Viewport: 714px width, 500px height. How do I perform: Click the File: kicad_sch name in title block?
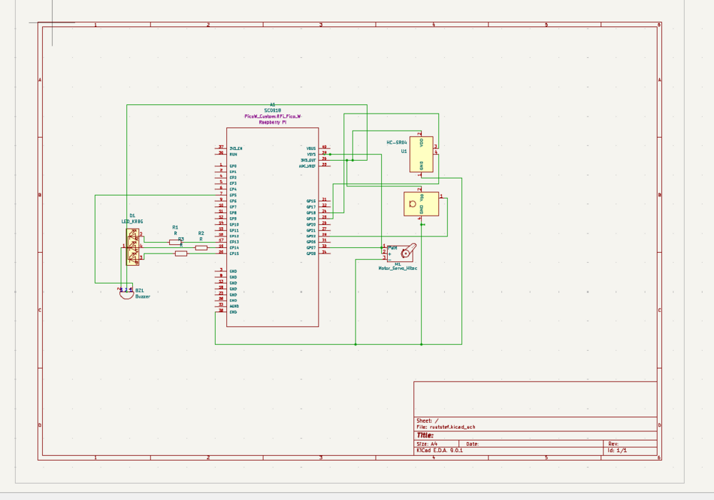click(446, 427)
